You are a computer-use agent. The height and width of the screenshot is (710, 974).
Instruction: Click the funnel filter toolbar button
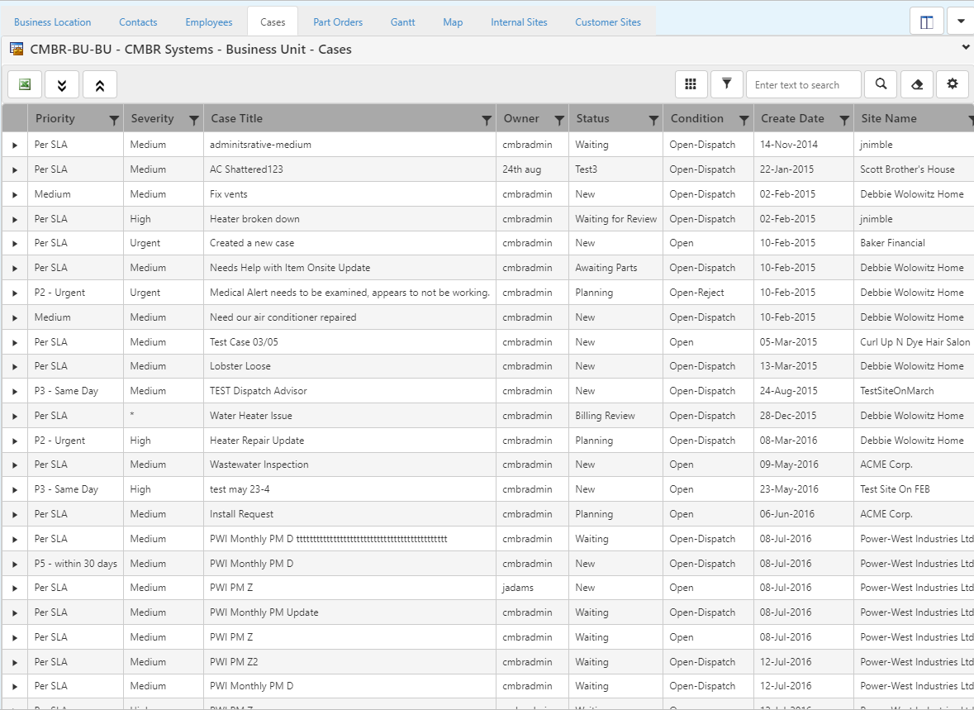pos(727,84)
